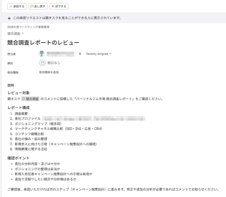The width and height of the screenshot is (226, 197).
Task: Click the blurred assignee name
Action: [61, 54]
